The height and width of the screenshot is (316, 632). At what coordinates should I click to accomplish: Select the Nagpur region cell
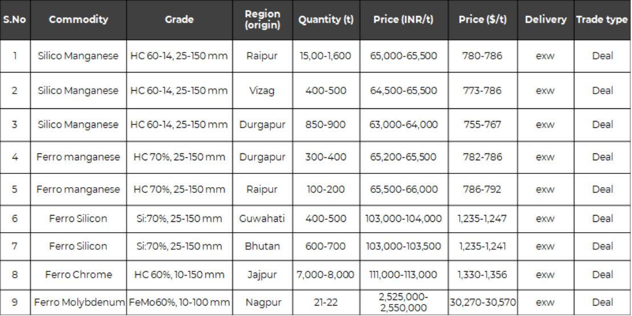pyautogui.click(x=262, y=302)
